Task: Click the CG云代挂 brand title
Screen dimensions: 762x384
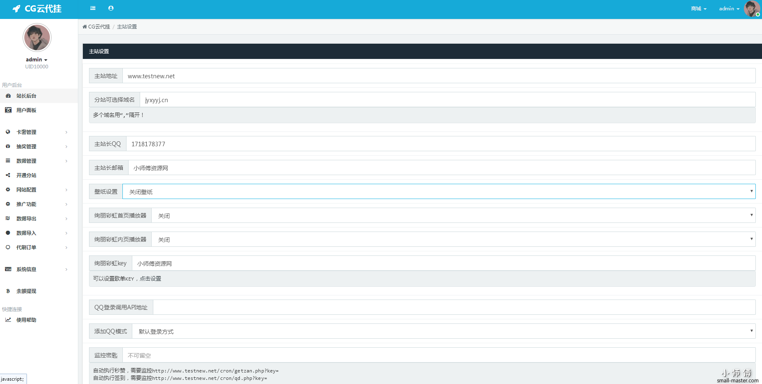Action: [x=43, y=9]
